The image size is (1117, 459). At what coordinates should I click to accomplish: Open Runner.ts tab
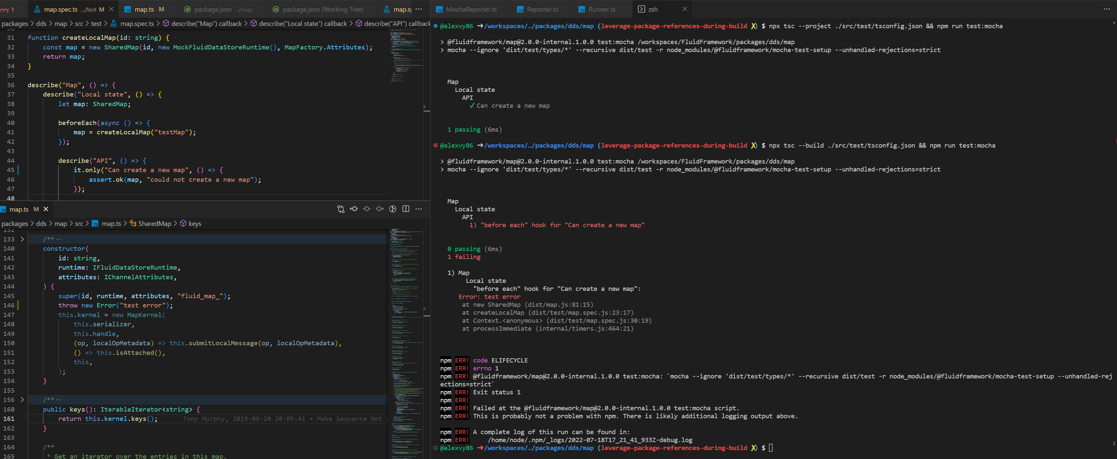(601, 9)
